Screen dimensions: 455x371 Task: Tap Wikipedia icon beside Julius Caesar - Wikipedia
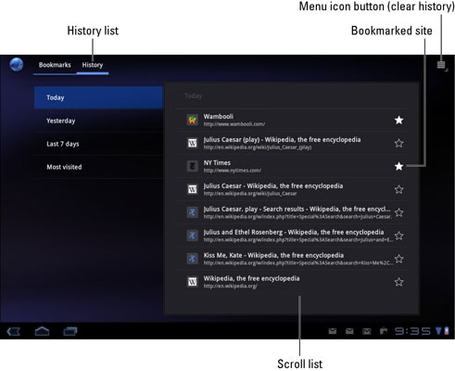click(x=193, y=189)
